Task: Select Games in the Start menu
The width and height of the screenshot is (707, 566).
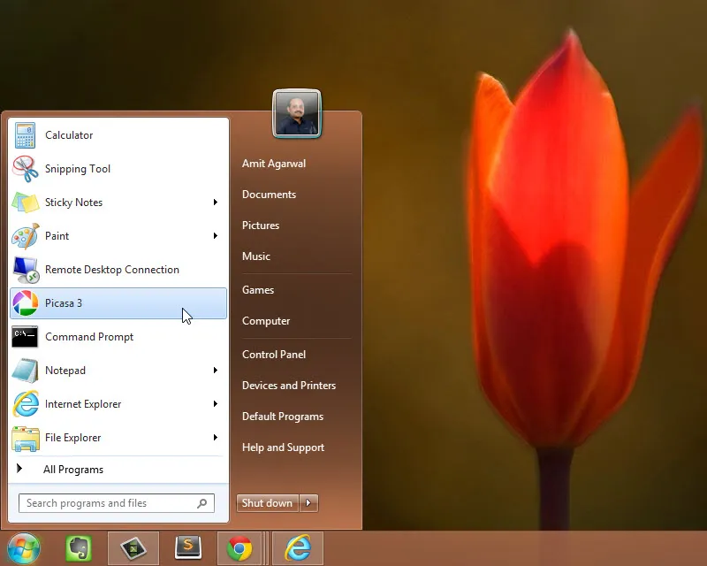Action: pyautogui.click(x=257, y=289)
